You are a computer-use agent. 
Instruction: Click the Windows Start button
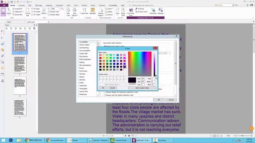coord(3,140)
